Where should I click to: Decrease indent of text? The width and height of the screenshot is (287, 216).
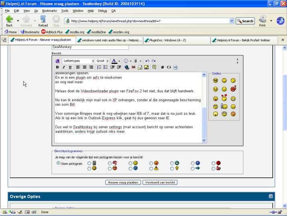click(x=112, y=67)
